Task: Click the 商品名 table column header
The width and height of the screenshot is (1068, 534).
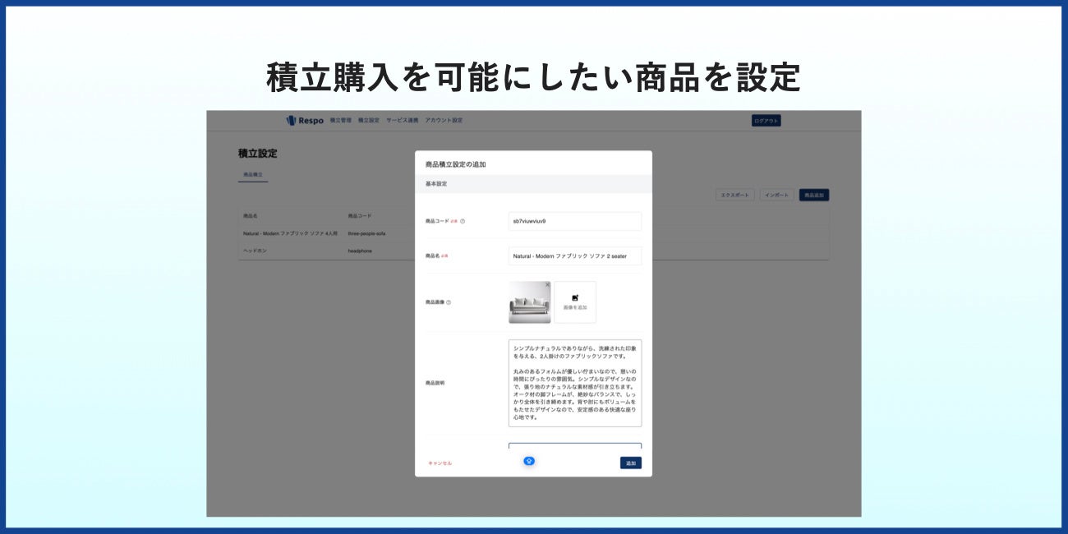Action: click(x=251, y=216)
